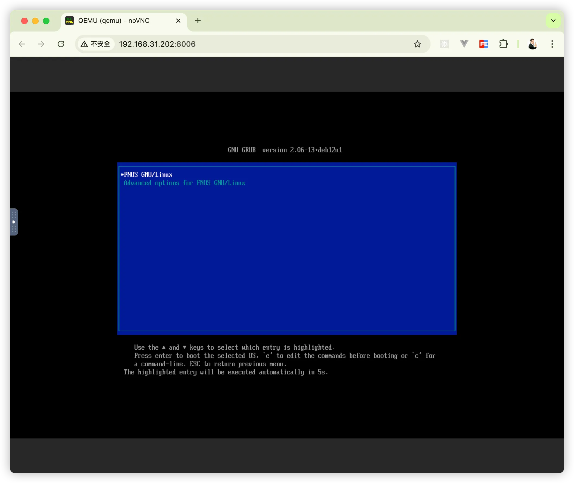Open the Extensions puzzle menu
574x483 pixels.
pos(504,44)
